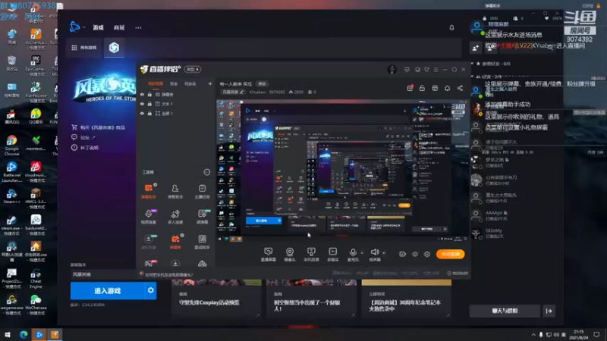Switch to Battle.net 商城 tab
Image resolution: width=607 pixels, height=341 pixels.
pyautogui.click(x=119, y=27)
